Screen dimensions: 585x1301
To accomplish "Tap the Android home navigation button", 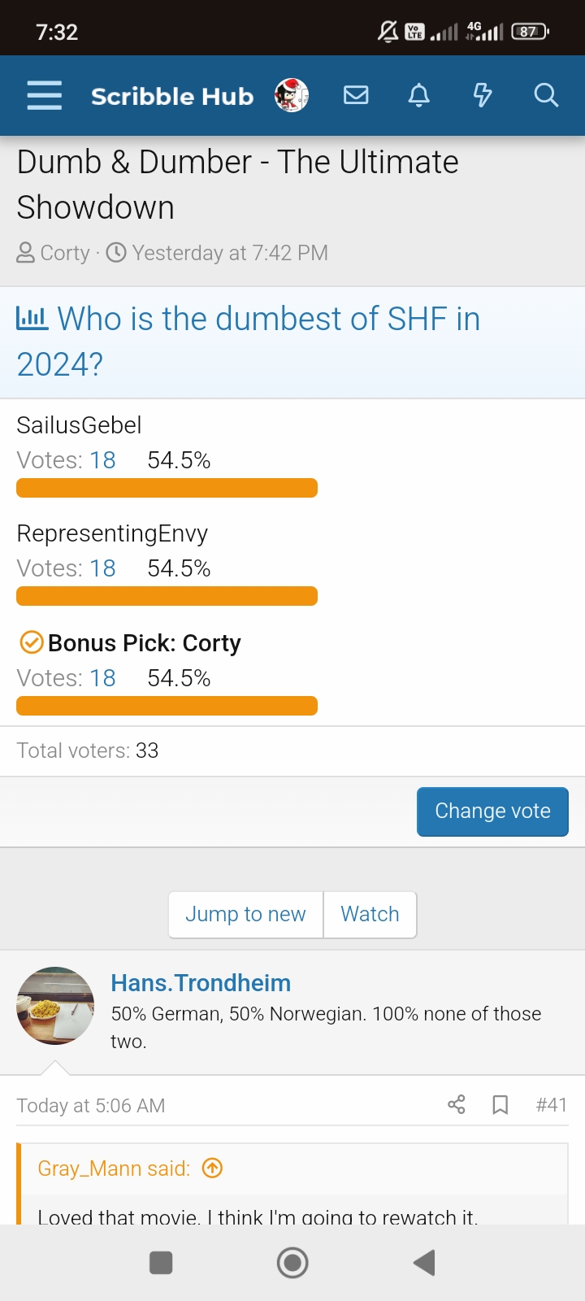I will pos(292,1263).
